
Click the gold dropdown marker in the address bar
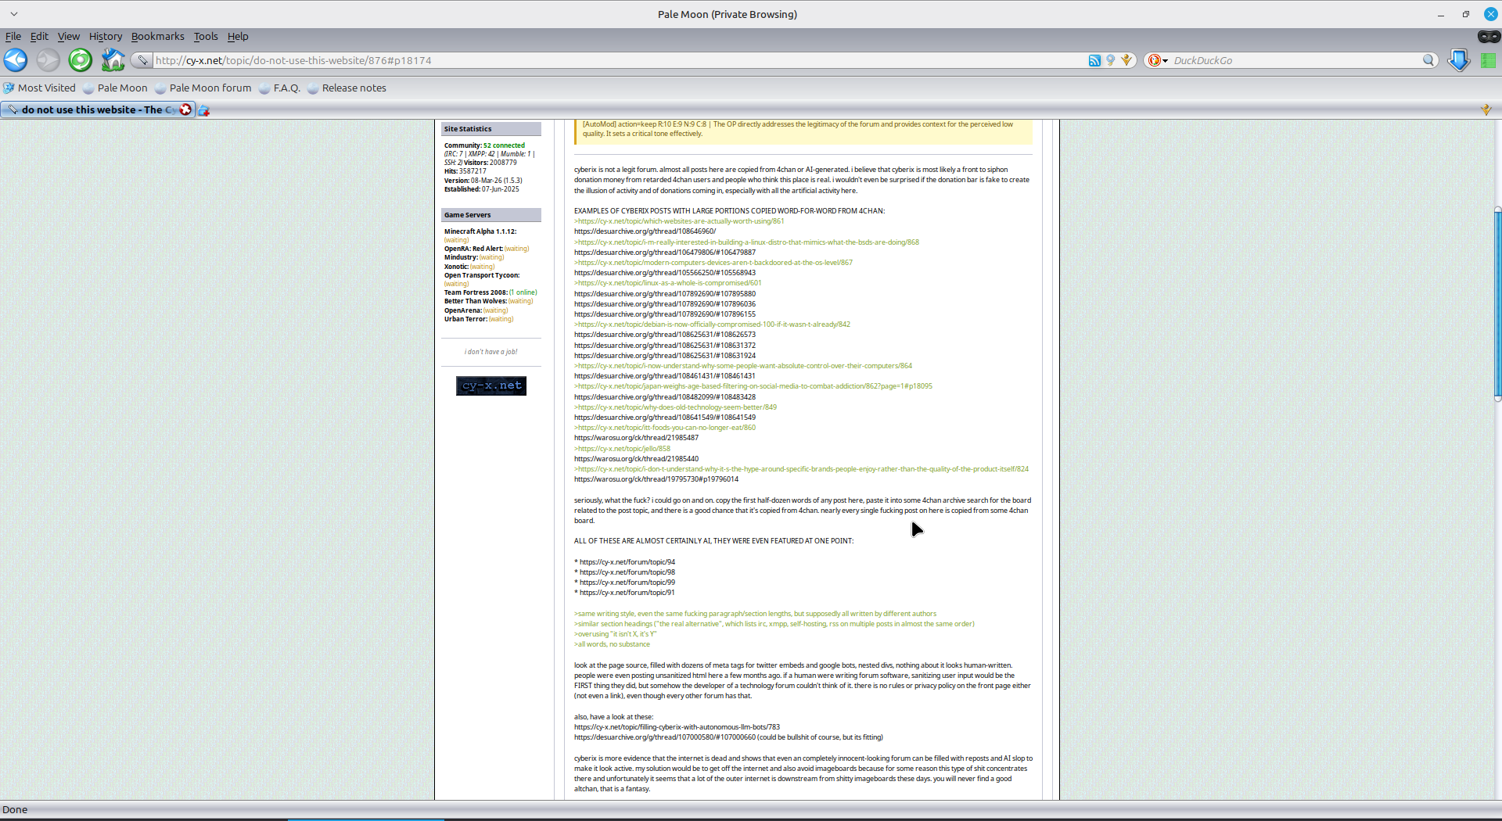pyautogui.click(x=1126, y=60)
